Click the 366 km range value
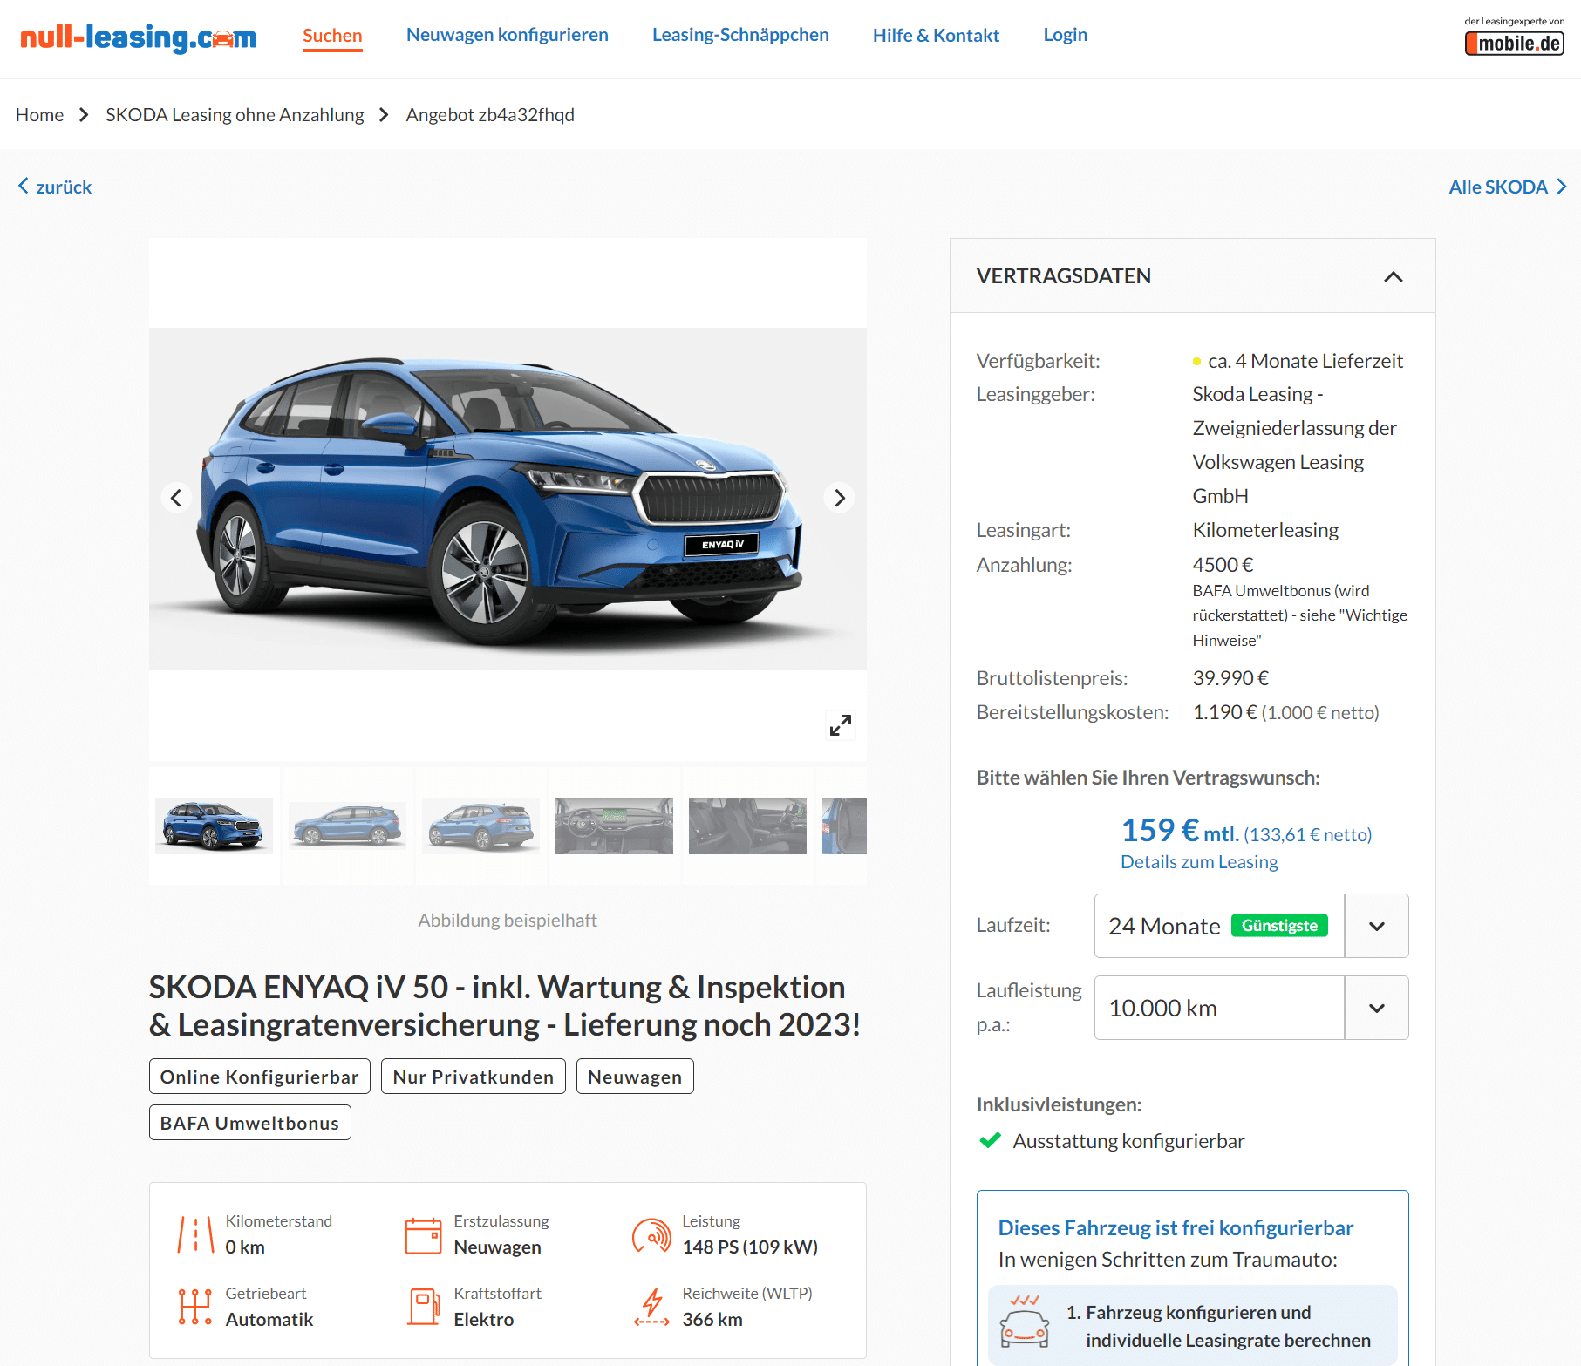The image size is (1581, 1366). click(712, 1320)
